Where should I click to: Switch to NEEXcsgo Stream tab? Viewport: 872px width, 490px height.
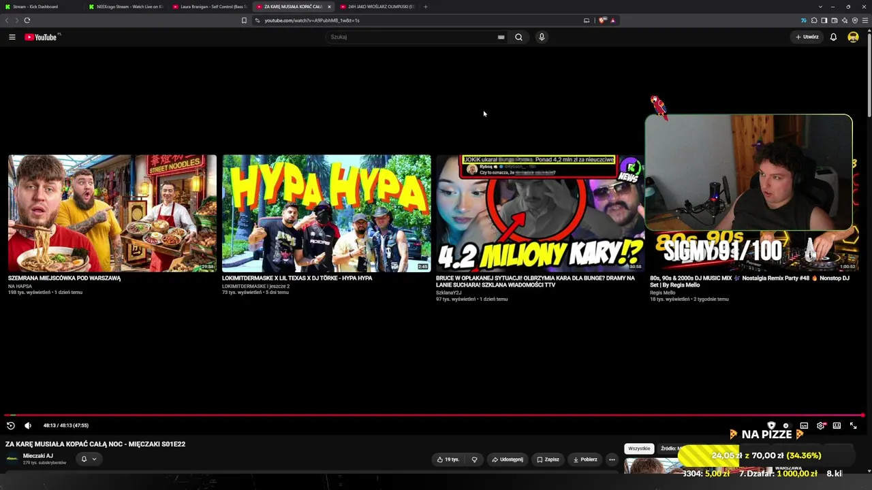click(125, 7)
